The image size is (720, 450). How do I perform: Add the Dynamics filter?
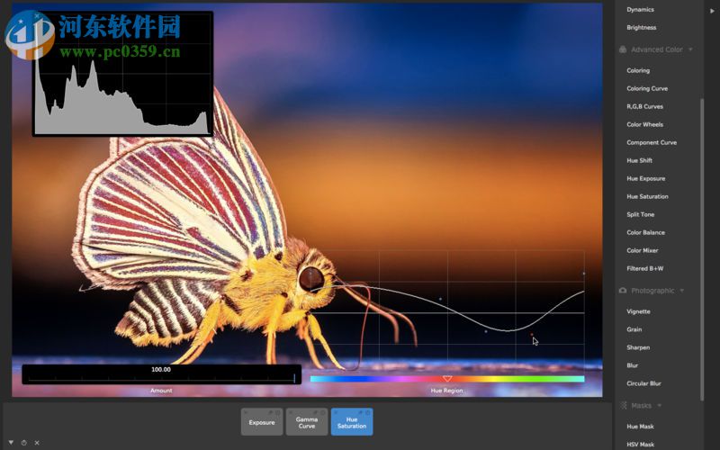click(640, 10)
